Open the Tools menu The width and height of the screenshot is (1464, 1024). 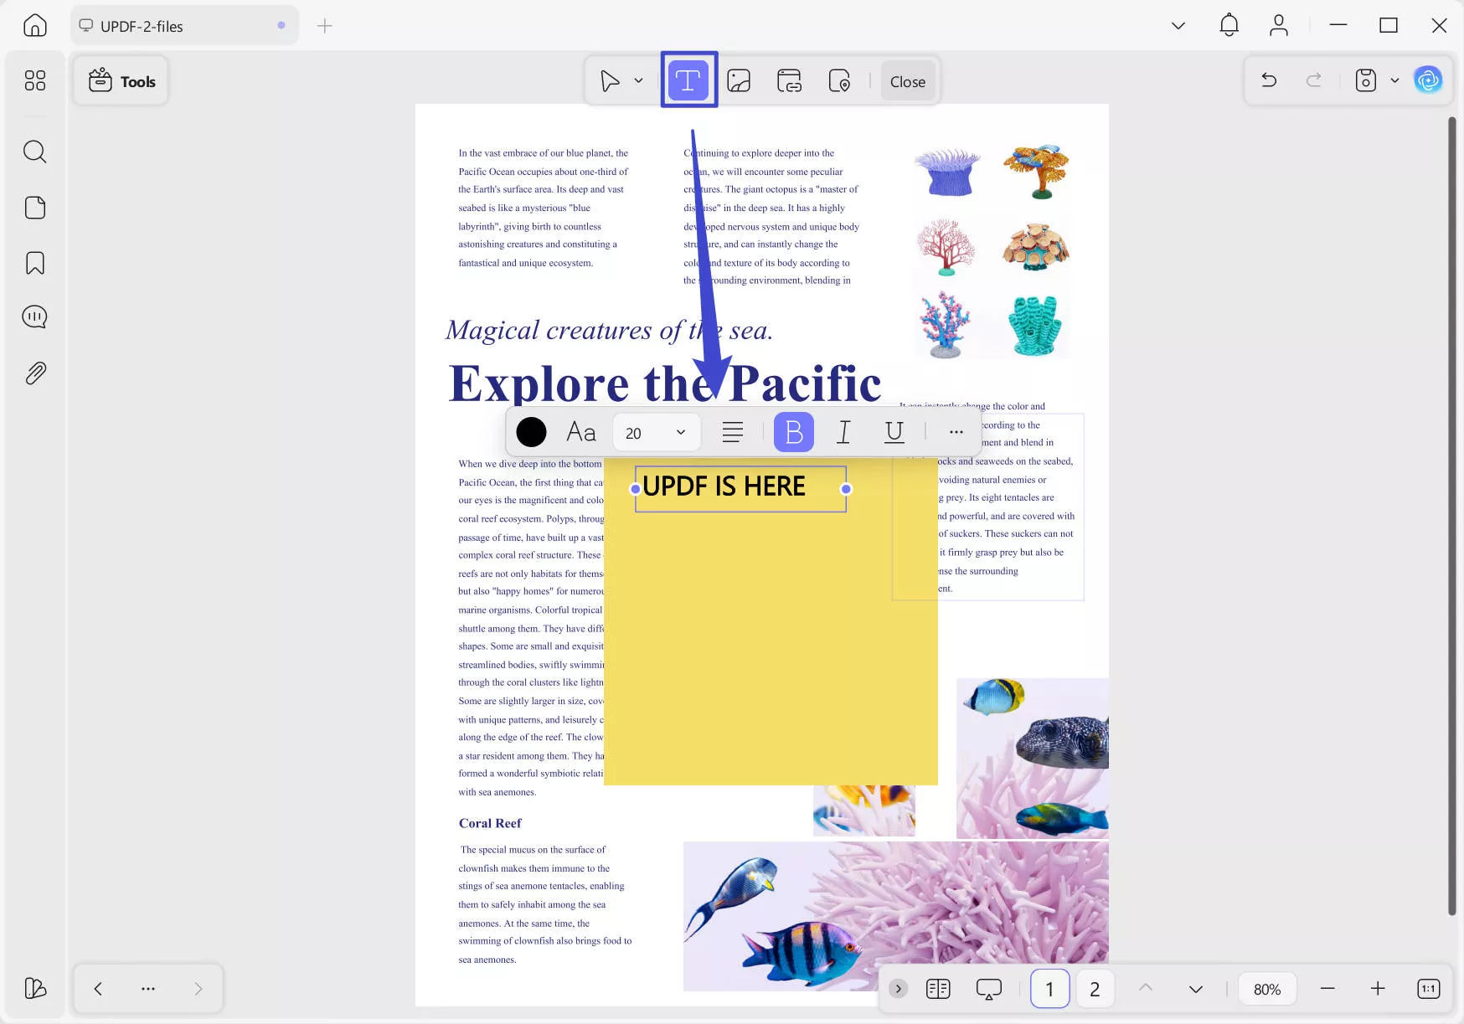pos(121,80)
